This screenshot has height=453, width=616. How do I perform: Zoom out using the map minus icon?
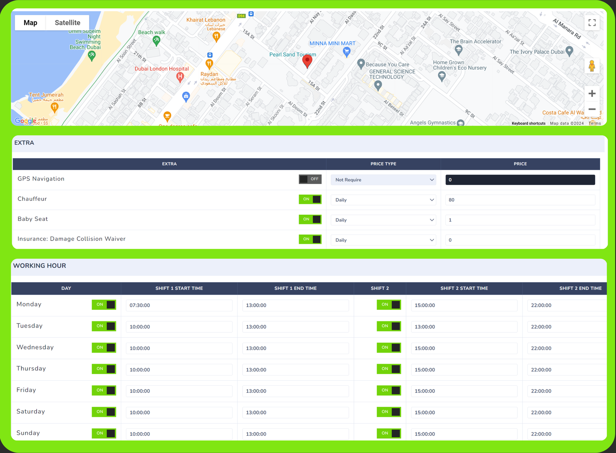[592, 109]
